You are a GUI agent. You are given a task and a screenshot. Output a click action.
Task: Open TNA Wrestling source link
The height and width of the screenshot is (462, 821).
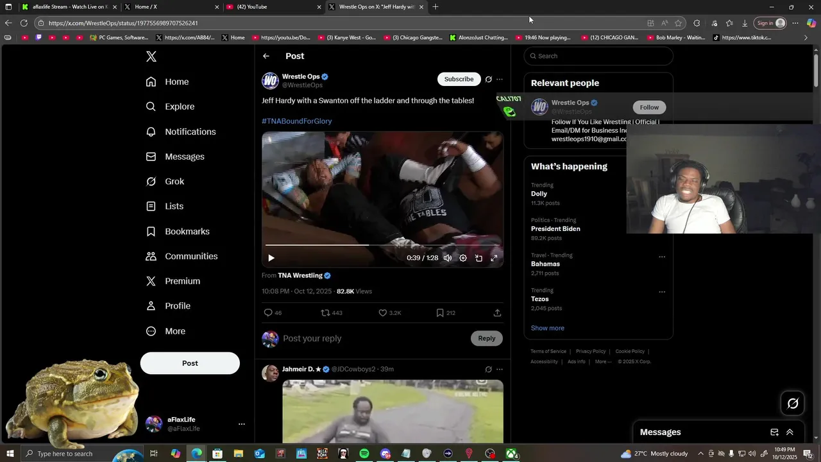[x=300, y=275]
